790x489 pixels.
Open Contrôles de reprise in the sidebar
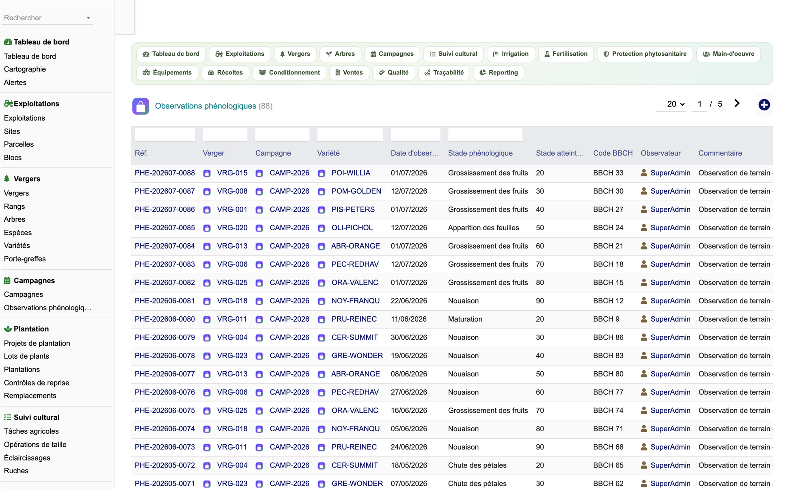37,383
